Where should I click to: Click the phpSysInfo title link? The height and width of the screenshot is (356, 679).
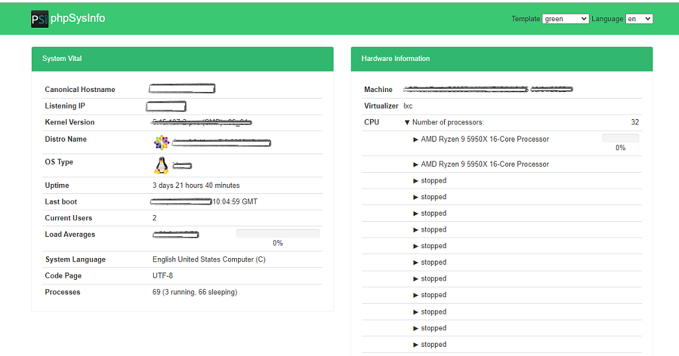tap(78, 19)
